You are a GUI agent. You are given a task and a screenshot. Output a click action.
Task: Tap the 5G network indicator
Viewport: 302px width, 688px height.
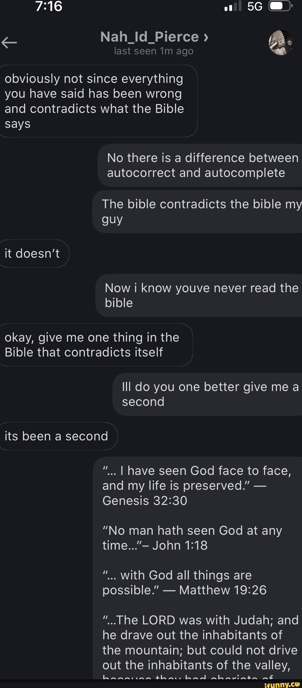click(255, 6)
